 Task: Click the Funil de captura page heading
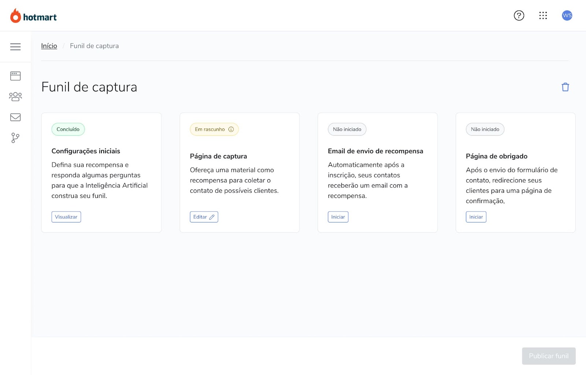click(x=89, y=87)
